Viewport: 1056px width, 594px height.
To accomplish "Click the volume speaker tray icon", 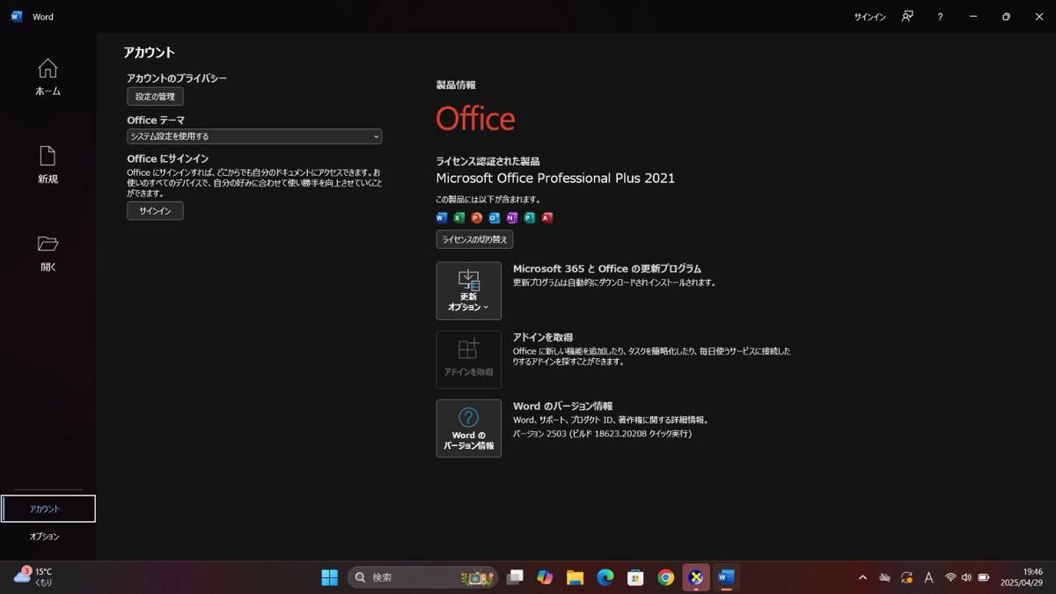I will click(966, 577).
